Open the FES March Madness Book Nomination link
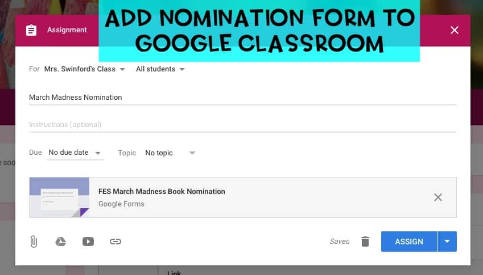This screenshot has width=483, height=275. point(162,191)
